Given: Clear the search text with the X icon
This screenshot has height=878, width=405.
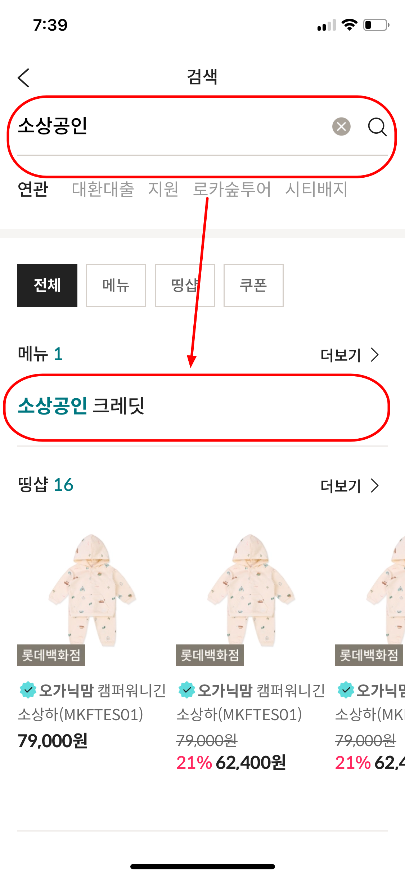Looking at the screenshot, I should click(341, 127).
